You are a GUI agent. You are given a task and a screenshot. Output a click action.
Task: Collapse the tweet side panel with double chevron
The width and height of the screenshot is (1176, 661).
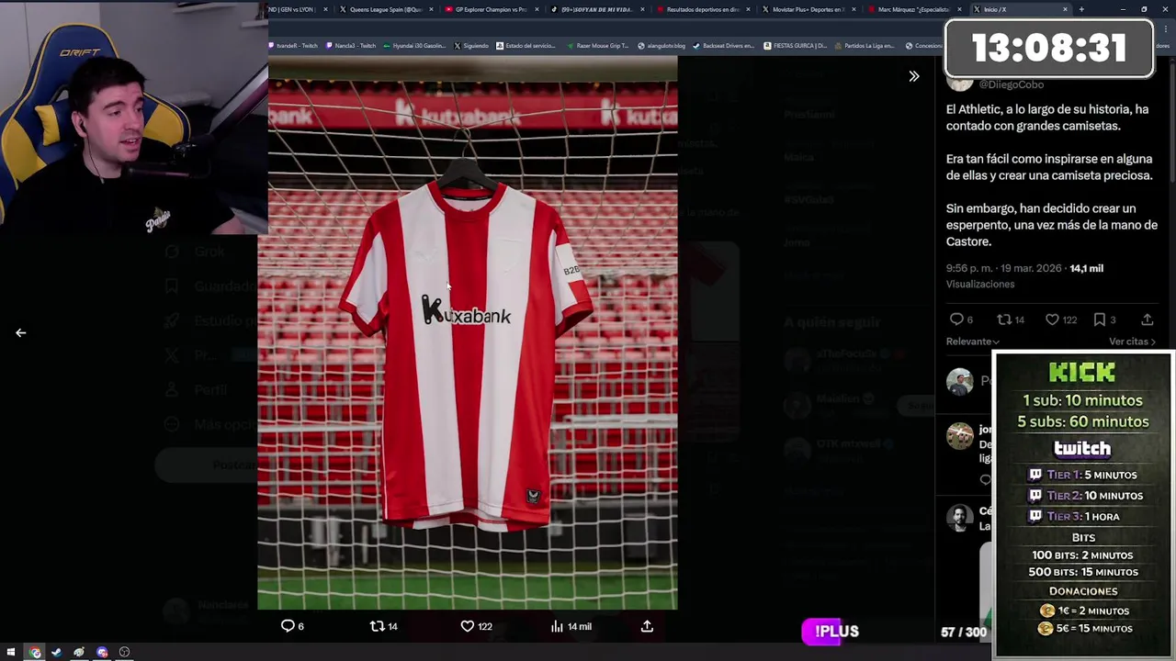[913, 77]
